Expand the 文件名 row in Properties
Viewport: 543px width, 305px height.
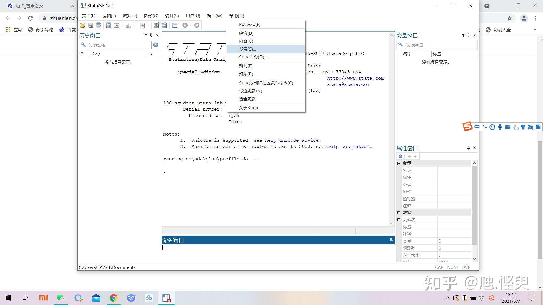(x=399, y=220)
